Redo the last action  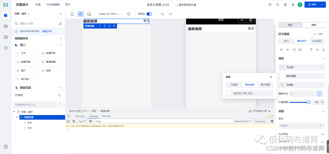click(x=170, y=14)
